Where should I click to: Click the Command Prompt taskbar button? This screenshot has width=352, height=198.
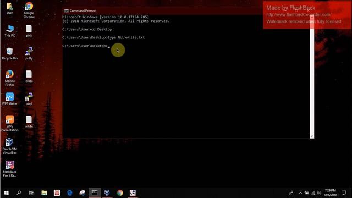tap(95, 193)
